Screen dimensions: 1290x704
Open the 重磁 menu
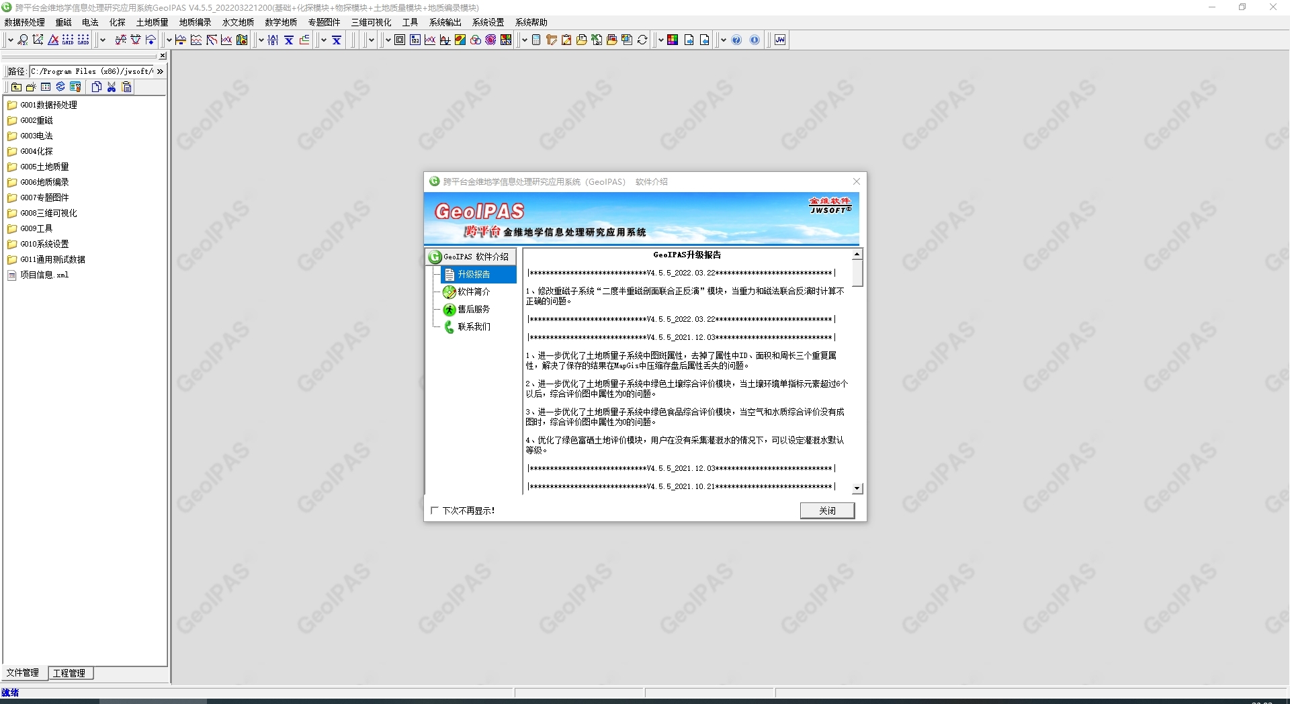pos(63,22)
